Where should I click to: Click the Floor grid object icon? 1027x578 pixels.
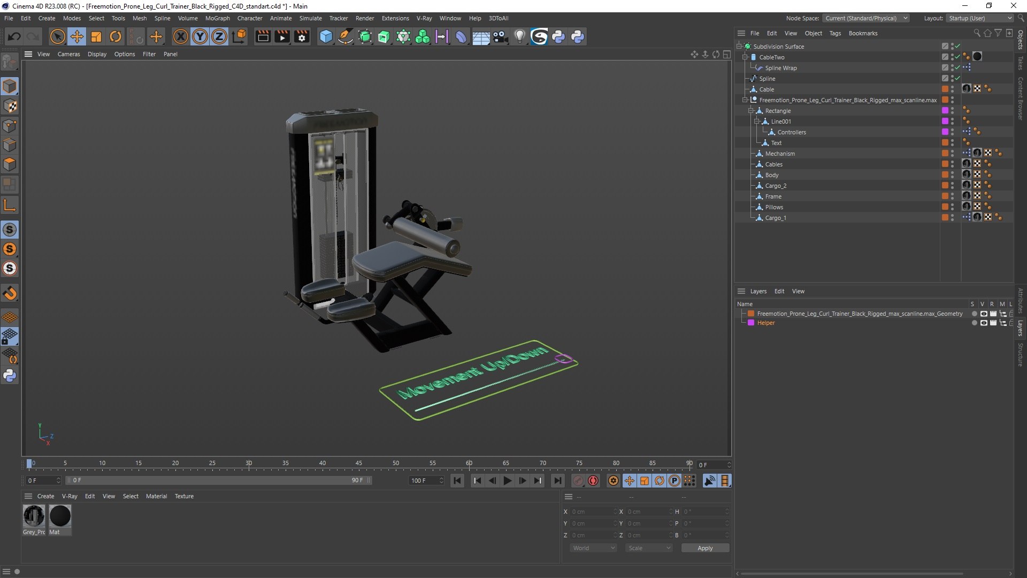click(481, 36)
